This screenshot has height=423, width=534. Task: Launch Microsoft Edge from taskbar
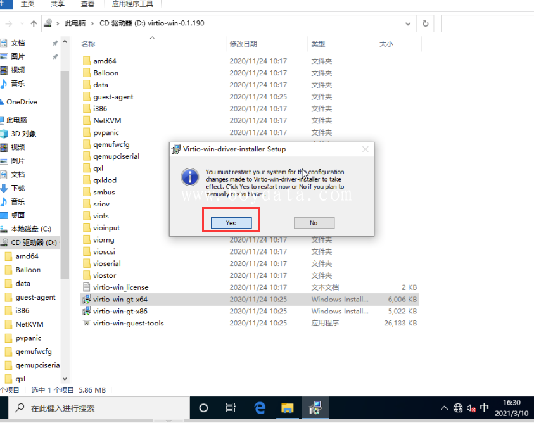(x=260, y=408)
